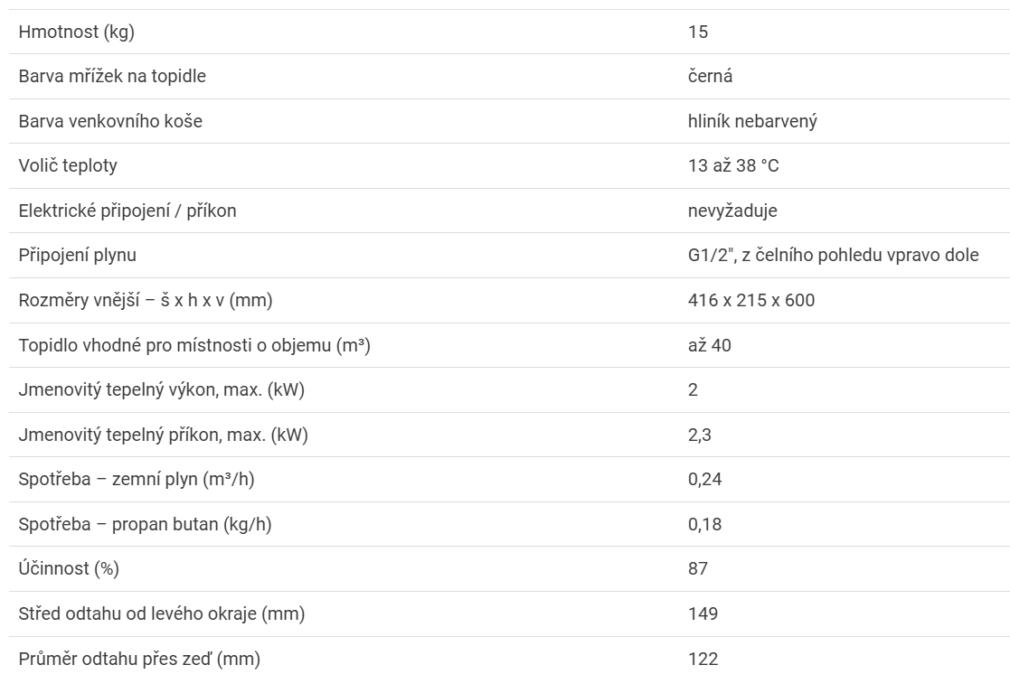The width and height of the screenshot is (1010, 693).
Task: Click the gas connection value starting with G1/2"
Action: 833,255
